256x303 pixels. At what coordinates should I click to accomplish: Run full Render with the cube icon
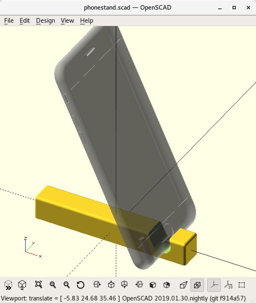tap(22, 285)
